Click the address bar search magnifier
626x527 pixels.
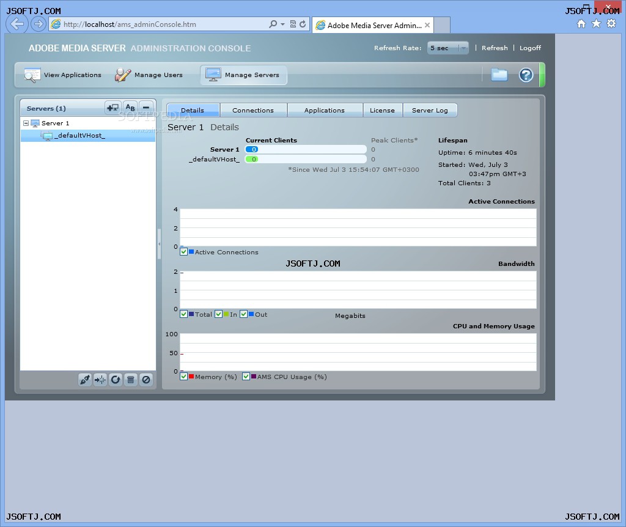pos(273,24)
